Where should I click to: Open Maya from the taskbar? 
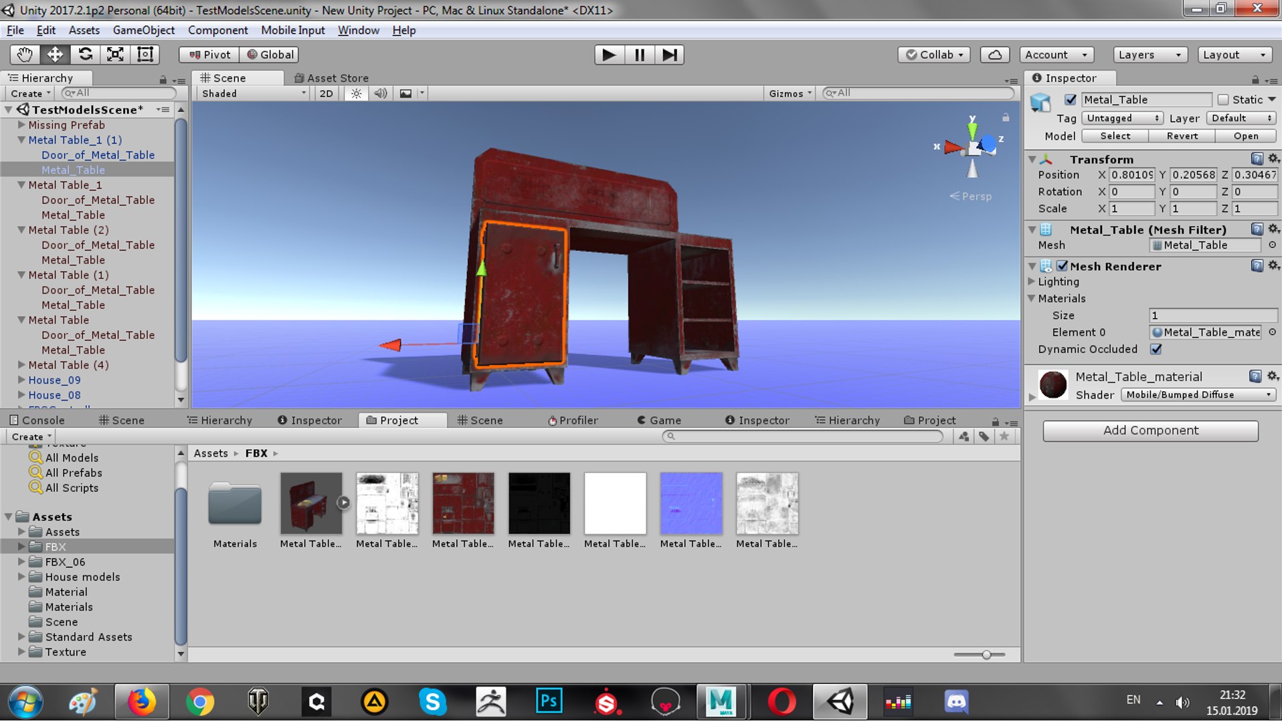pos(721,702)
